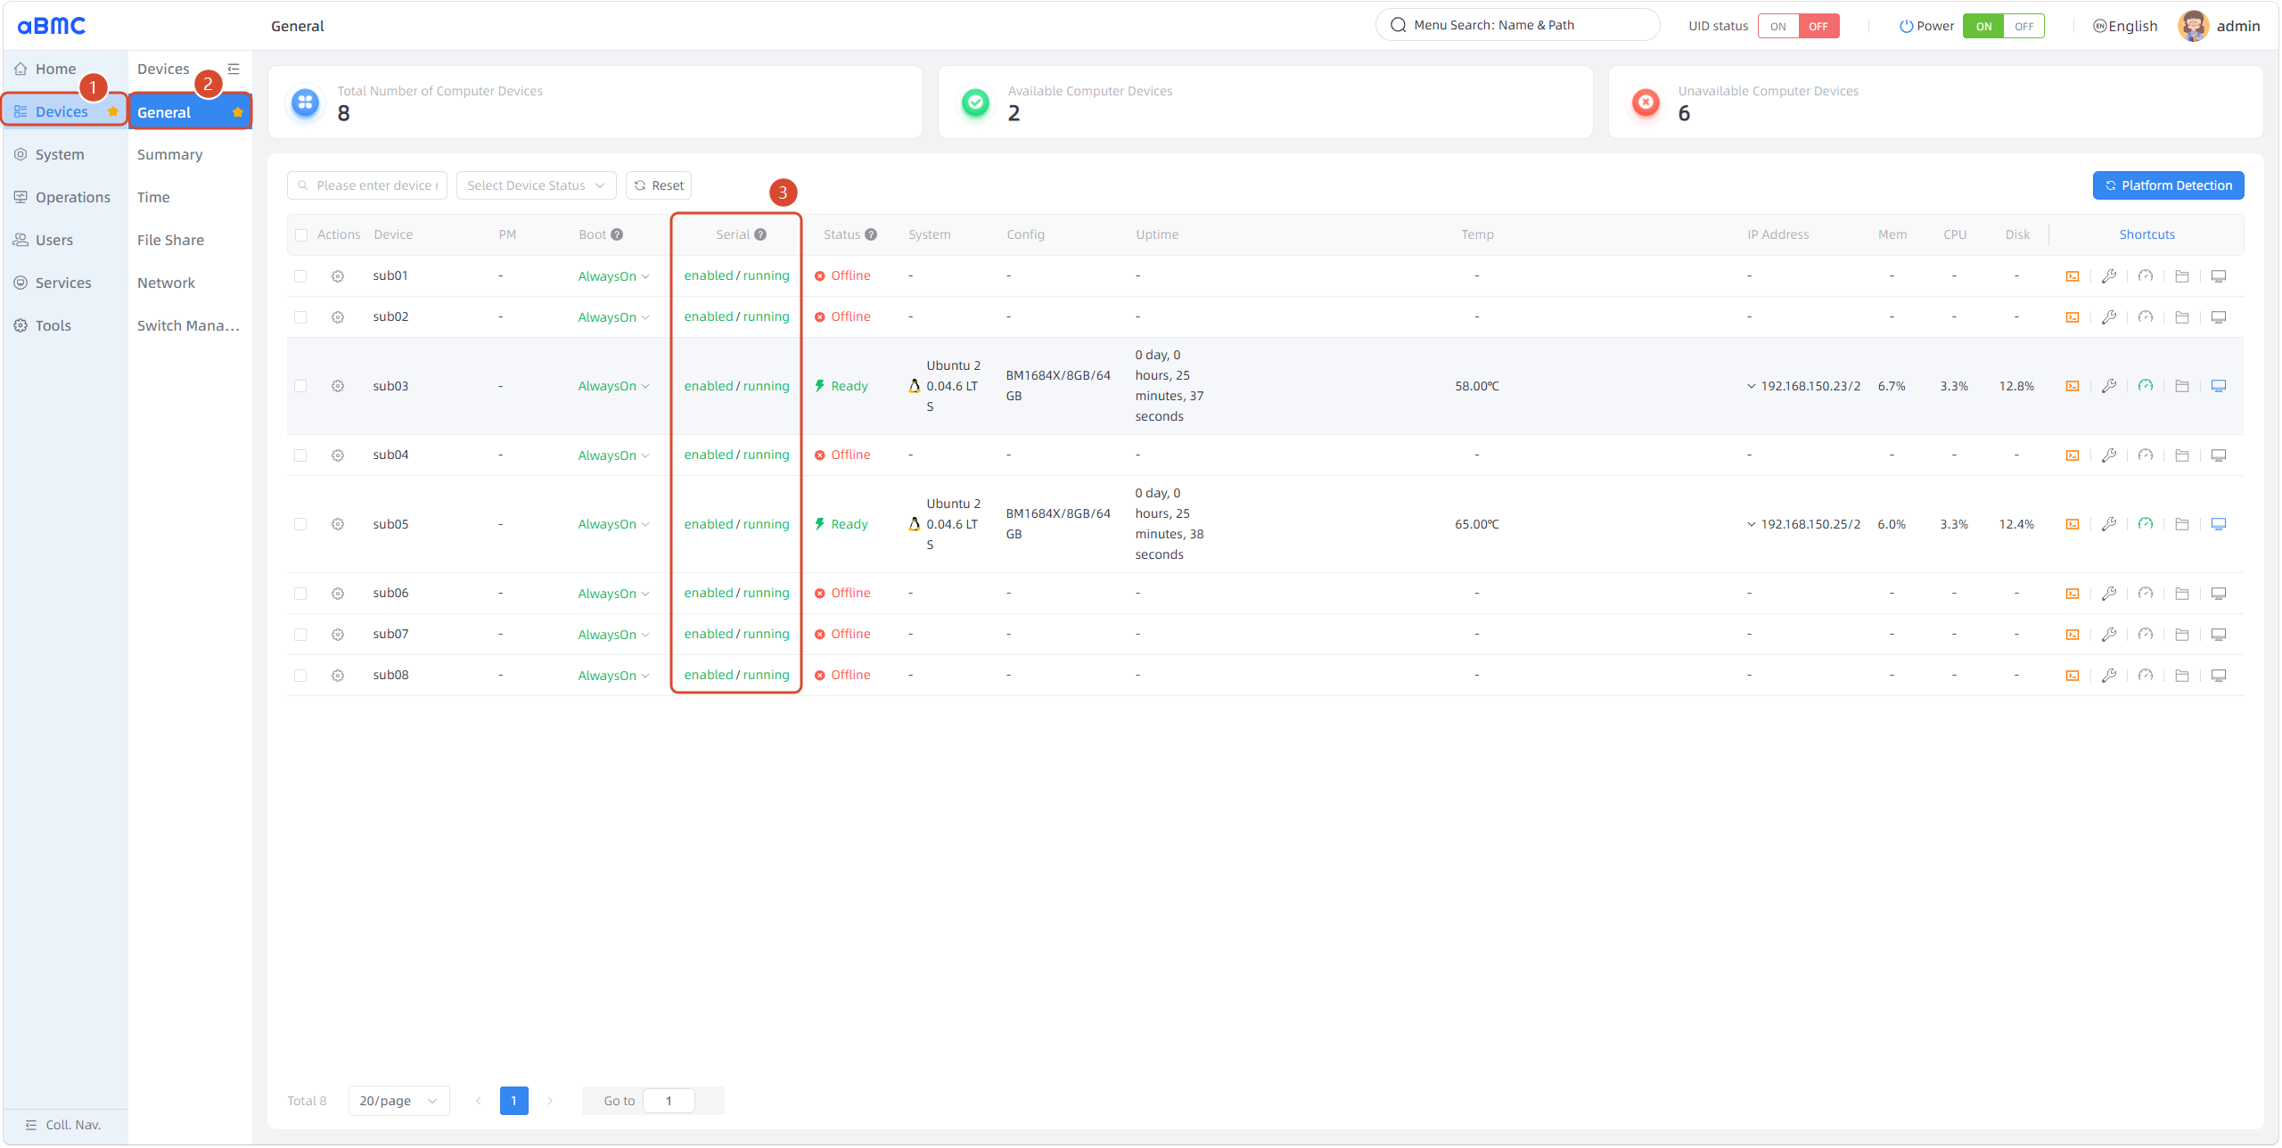Click the gauge icon for sub08
Screen dimensions: 2282x1148
[2146, 676]
